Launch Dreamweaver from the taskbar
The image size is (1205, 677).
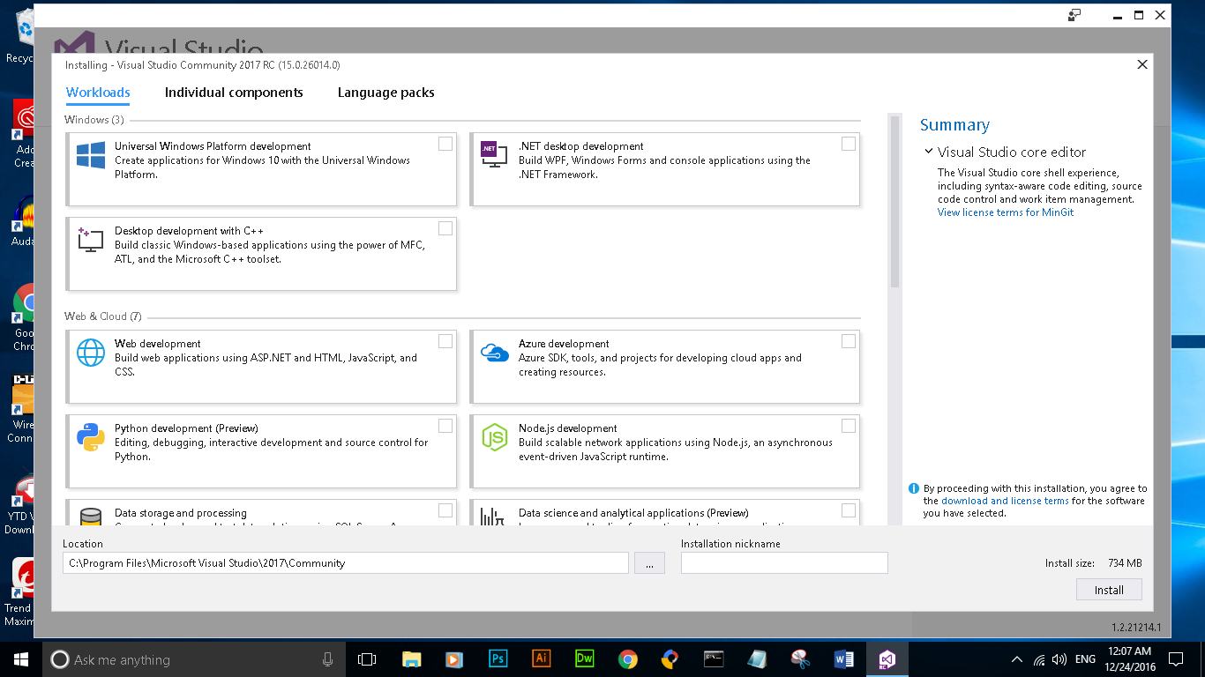[x=584, y=659]
